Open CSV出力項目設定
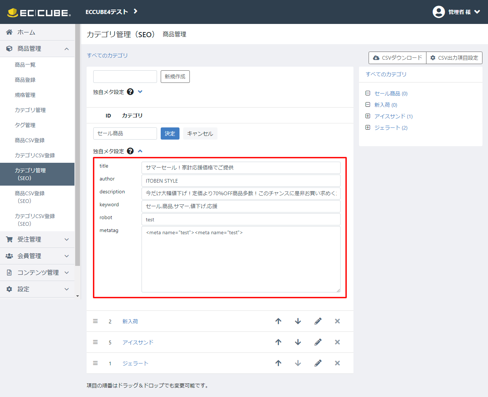Viewport: 488px width, 397px height. (x=454, y=58)
